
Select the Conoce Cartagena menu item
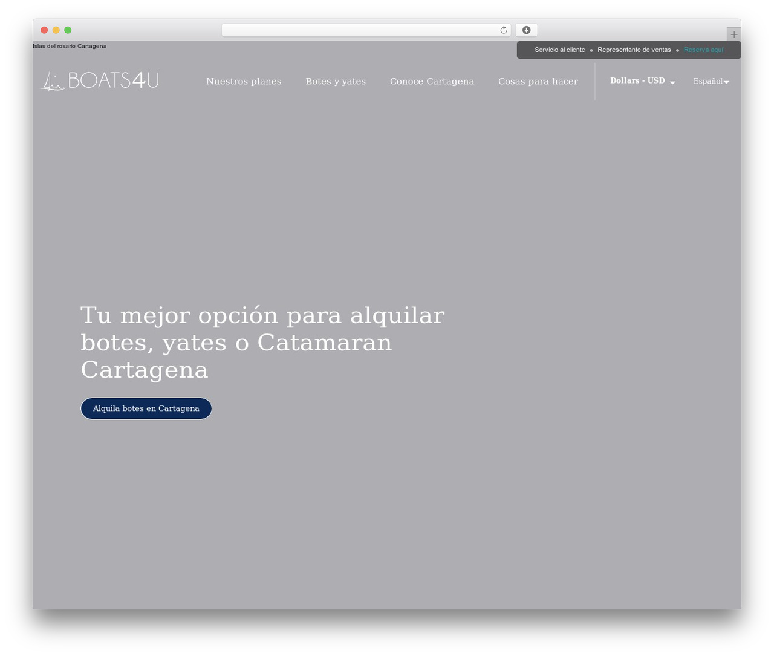click(432, 82)
